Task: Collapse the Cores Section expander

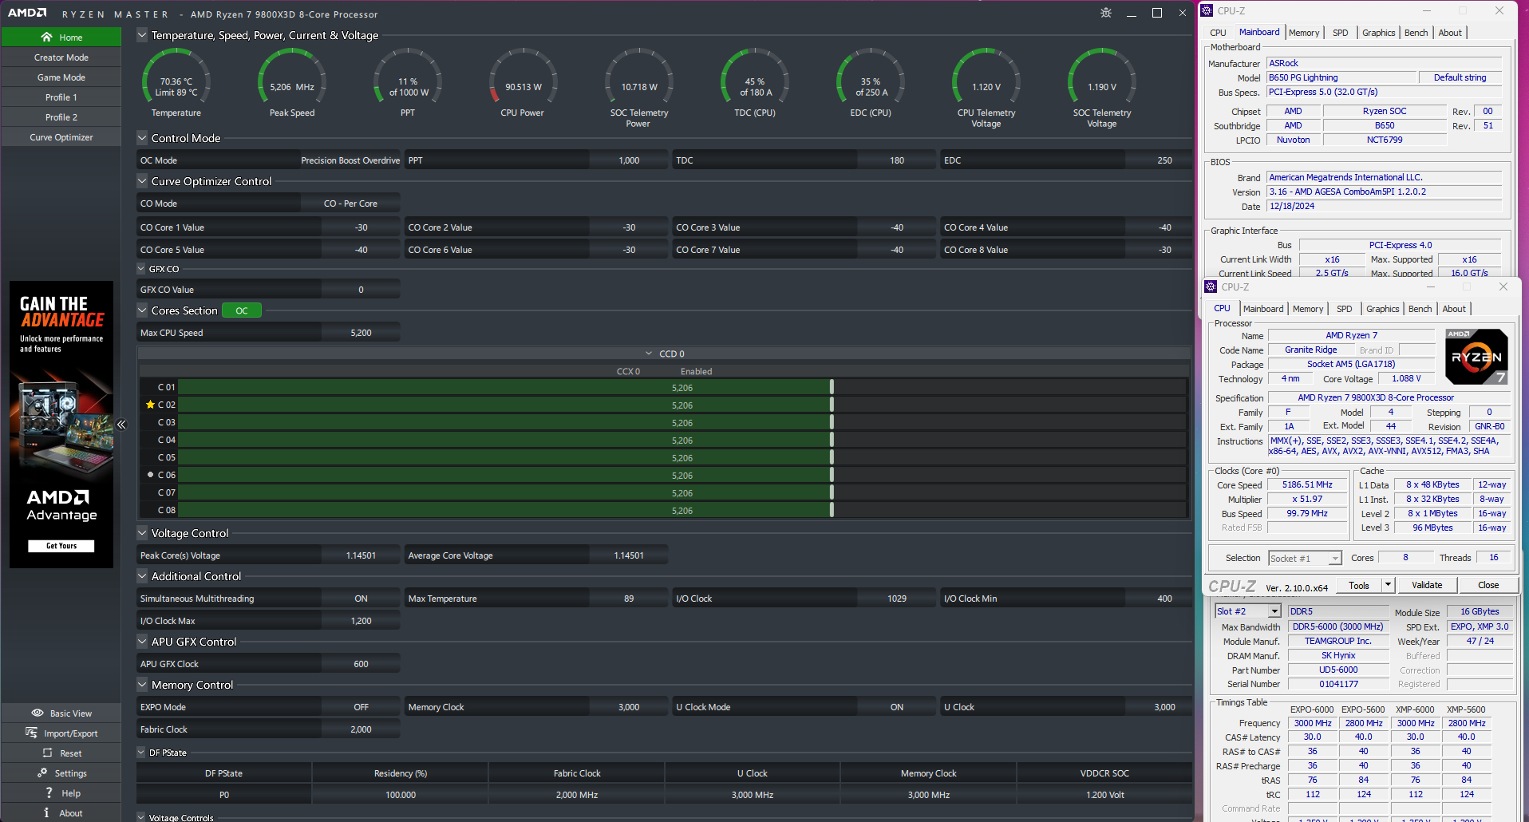Action: 142,310
